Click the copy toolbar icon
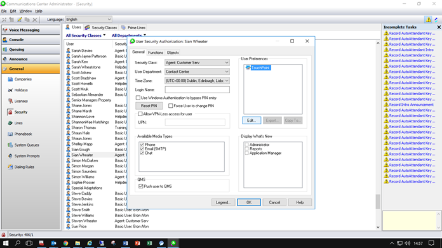The image size is (442, 248). [27, 20]
